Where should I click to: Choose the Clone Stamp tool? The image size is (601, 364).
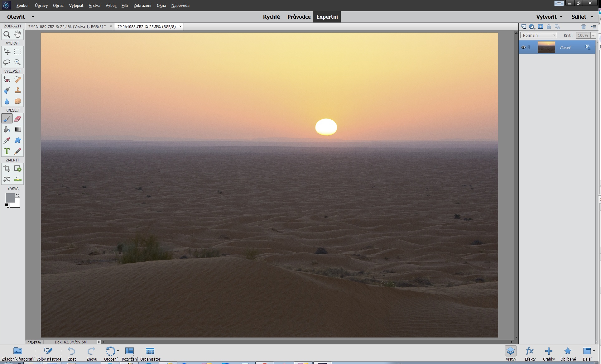coord(18,91)
